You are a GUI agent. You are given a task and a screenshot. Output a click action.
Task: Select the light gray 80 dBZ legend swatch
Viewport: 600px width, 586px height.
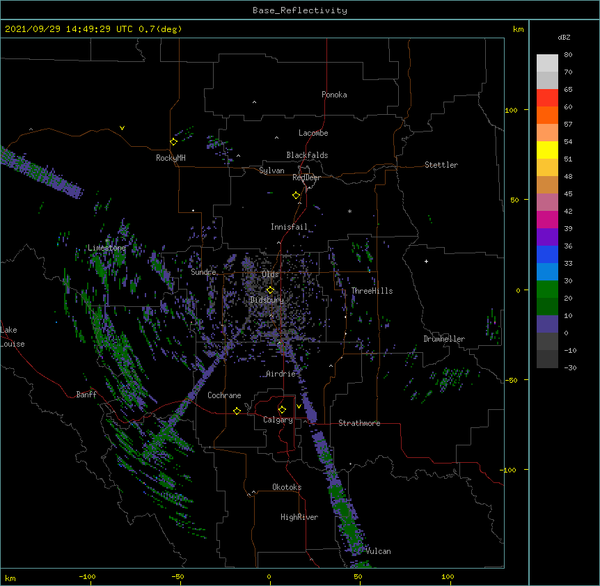[x=547, y=63]
